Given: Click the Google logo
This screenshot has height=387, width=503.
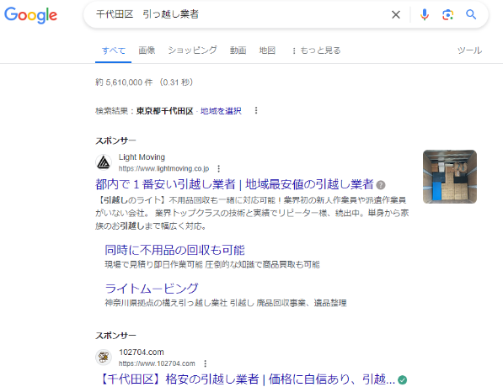Looking at the screenshot, I should point(31,15).
